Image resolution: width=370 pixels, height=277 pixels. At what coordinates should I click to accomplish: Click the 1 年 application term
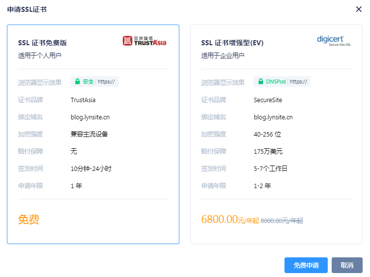coord(76,186)
